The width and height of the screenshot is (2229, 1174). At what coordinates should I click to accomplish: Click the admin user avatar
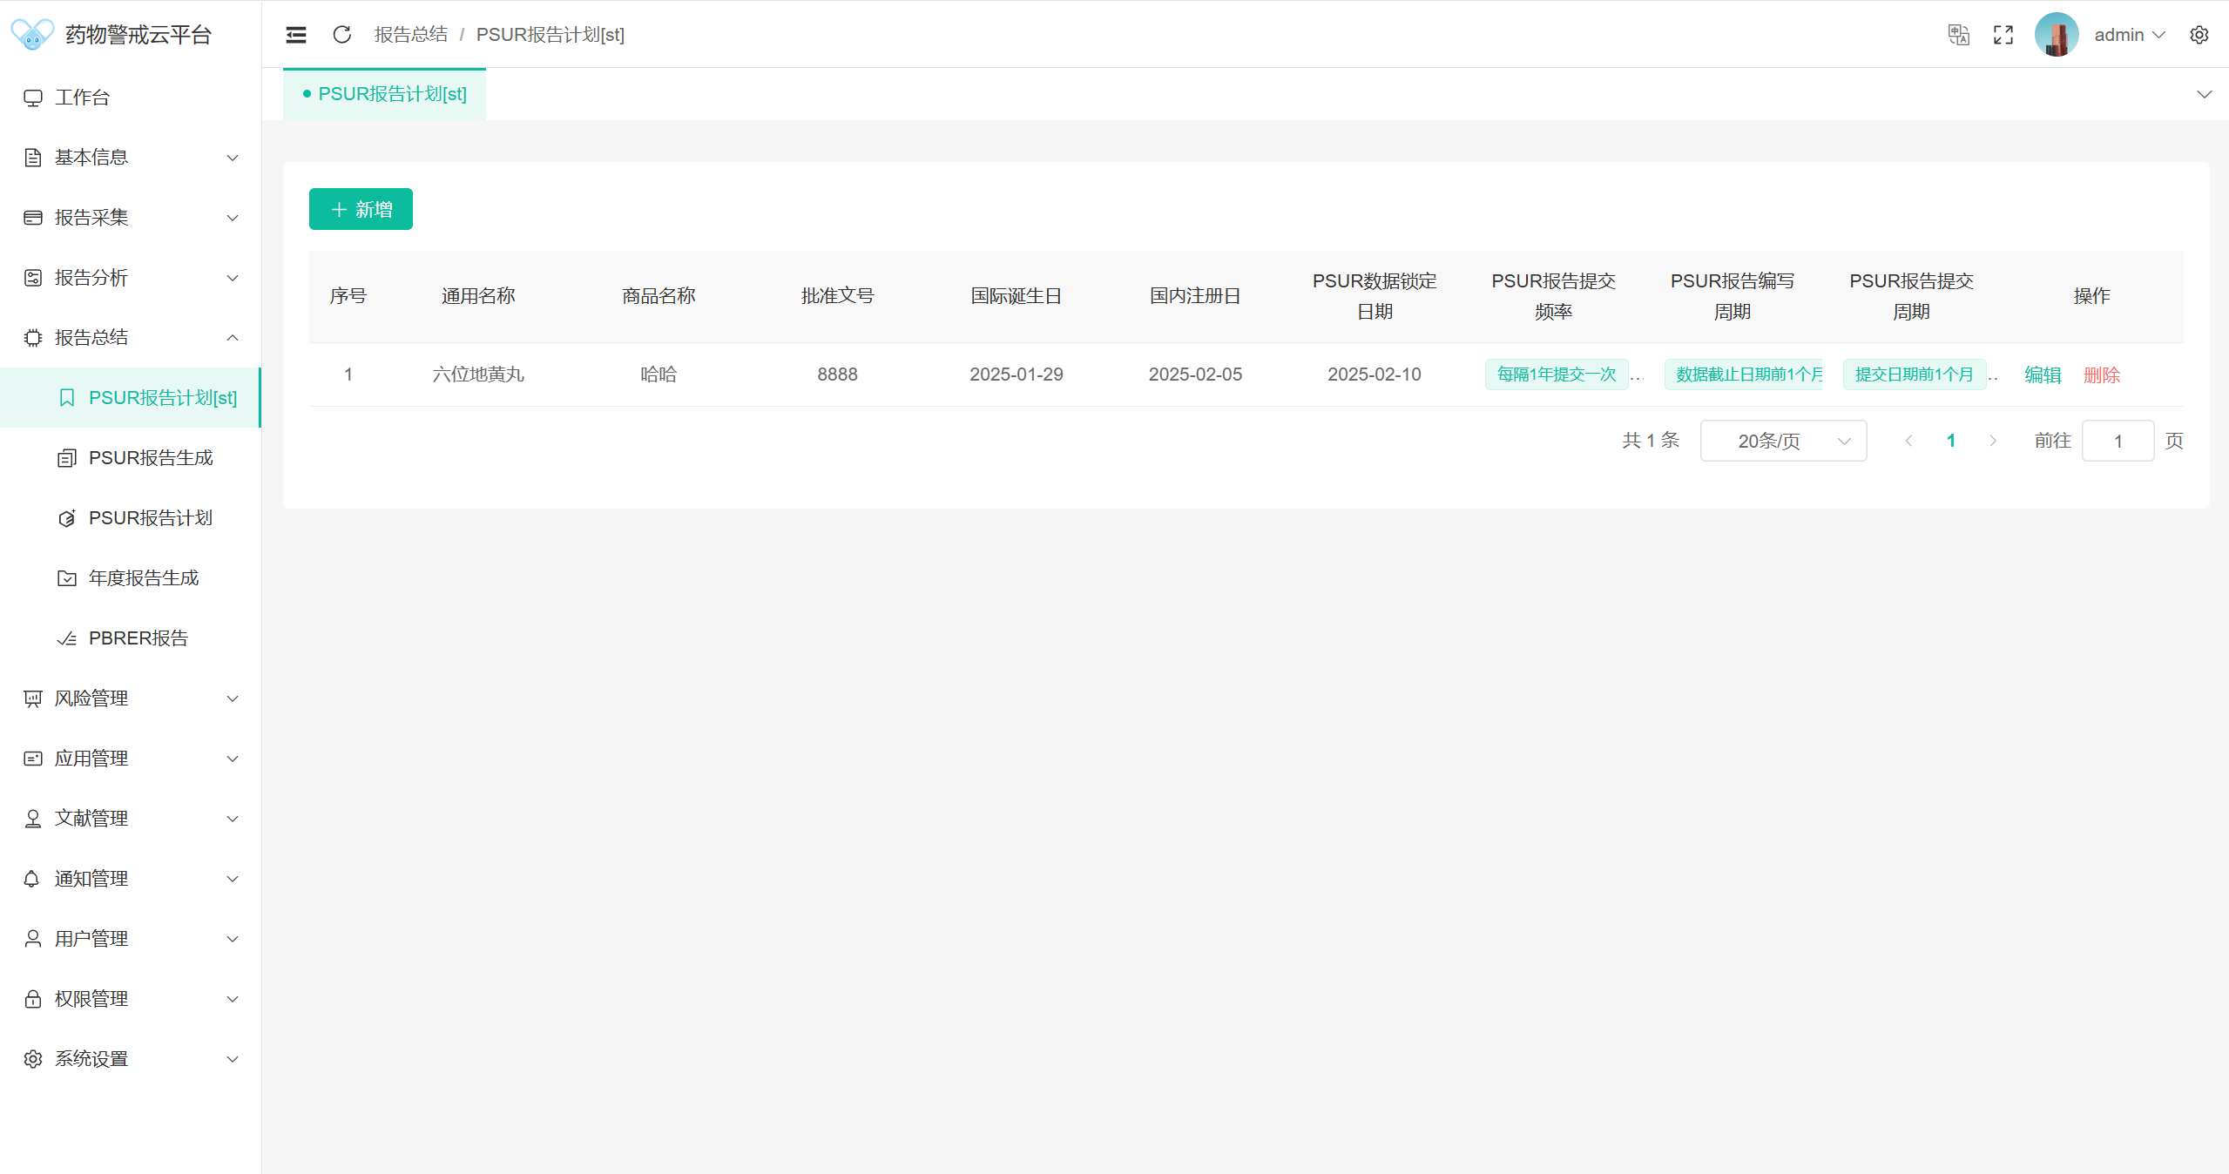click(x=2056, y=35)
